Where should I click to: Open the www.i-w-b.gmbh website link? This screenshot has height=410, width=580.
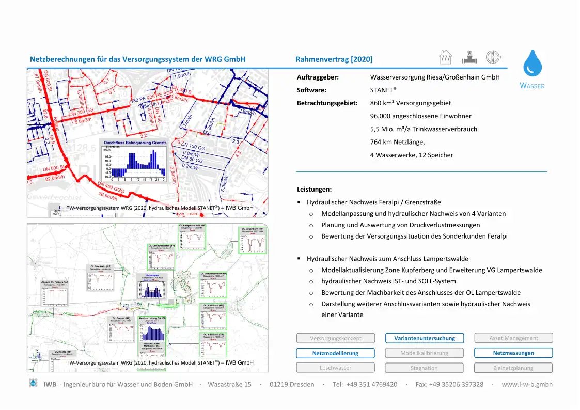coord(527,384)
